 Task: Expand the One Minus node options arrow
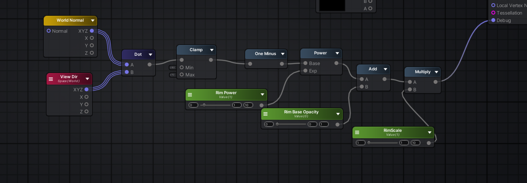pos(283,54)
